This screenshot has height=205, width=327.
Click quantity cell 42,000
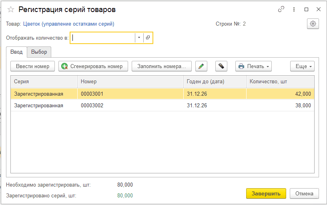(280, 94)
